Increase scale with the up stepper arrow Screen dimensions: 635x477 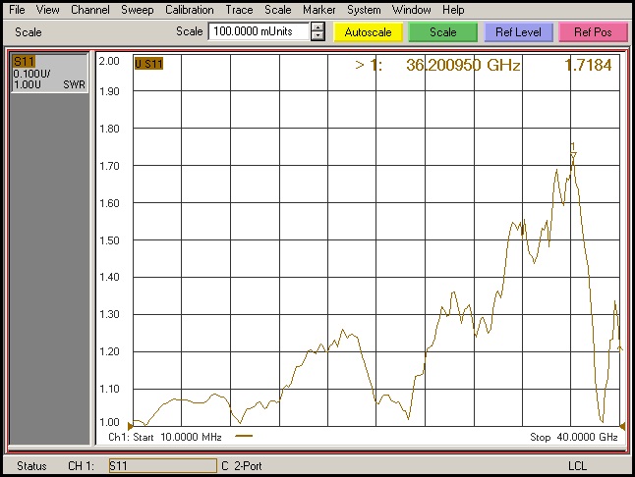pyautogui.click(x=317, y=27)
